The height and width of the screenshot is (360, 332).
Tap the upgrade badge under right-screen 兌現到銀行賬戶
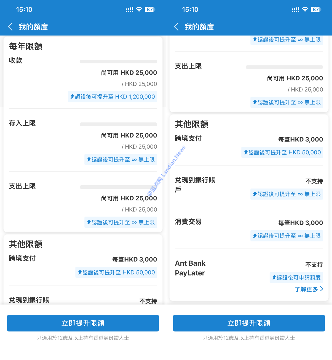click(287, 194)
